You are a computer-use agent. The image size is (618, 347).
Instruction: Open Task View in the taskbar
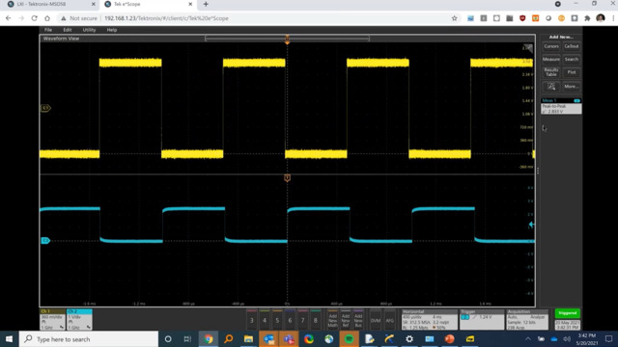tap(187, 338)
